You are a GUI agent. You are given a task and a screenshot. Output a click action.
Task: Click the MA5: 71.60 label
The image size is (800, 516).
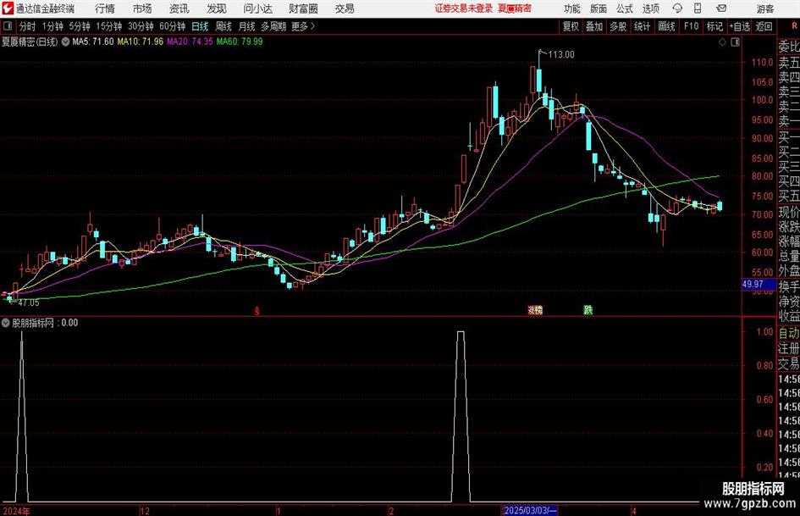(93, 42)
